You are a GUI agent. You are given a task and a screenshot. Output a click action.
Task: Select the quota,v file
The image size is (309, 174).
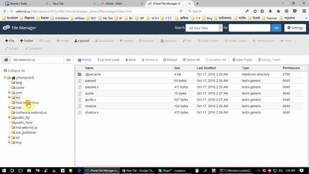(189, 100)
